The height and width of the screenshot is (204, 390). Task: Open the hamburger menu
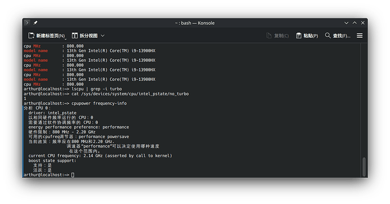pos(359,36)
